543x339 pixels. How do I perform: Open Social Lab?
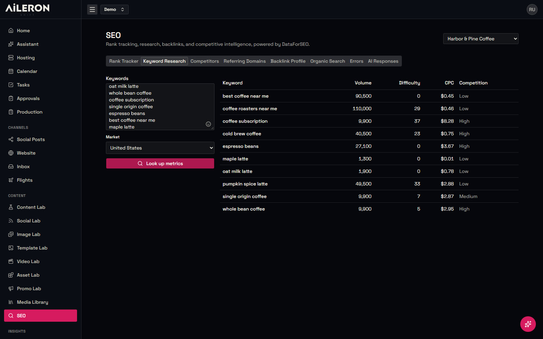tap(40, 221)
